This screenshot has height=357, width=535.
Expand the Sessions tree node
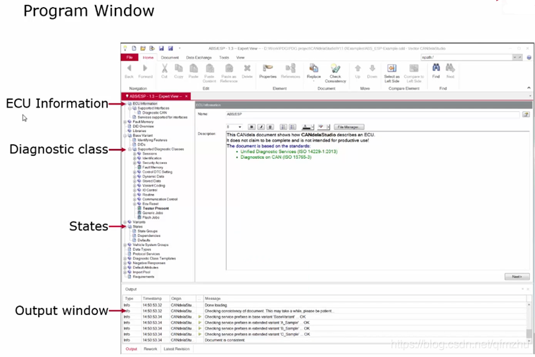coord(134,154)
